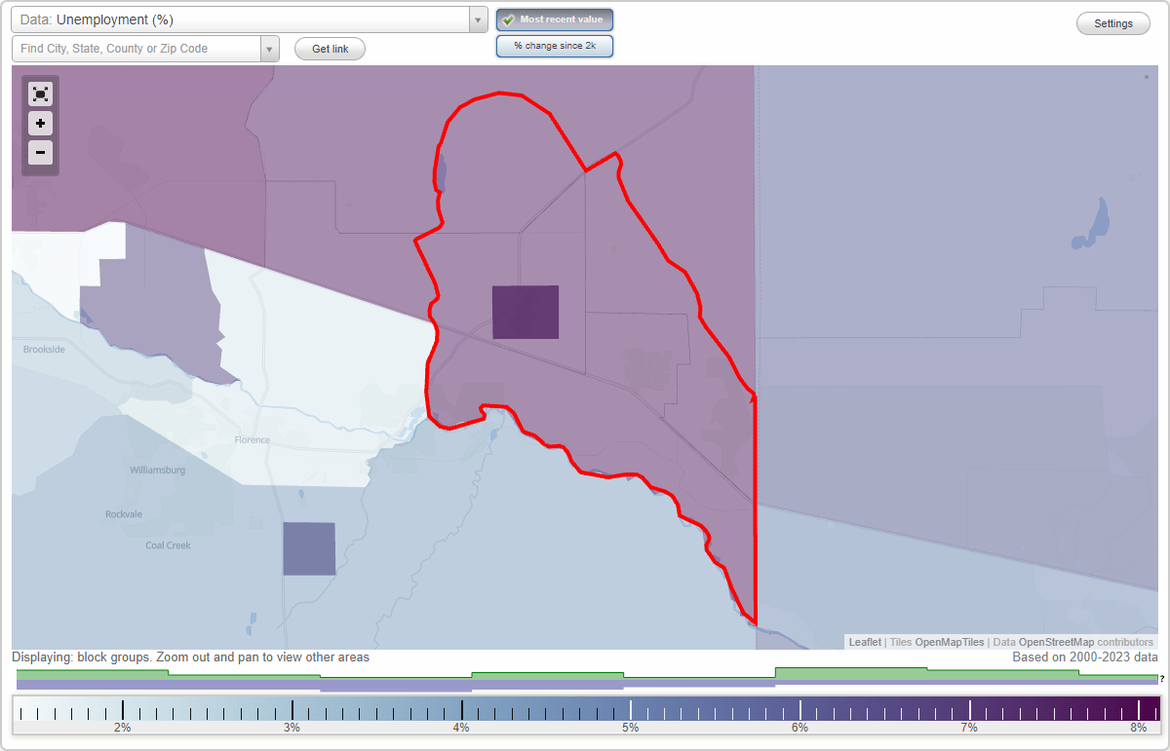Click the fullscreen extent icon on the map
This screenshot has height=751, width=1170.
tap(40, 94)
